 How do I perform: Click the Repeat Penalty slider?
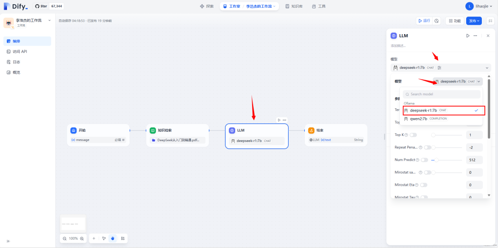tap(446, 148)
